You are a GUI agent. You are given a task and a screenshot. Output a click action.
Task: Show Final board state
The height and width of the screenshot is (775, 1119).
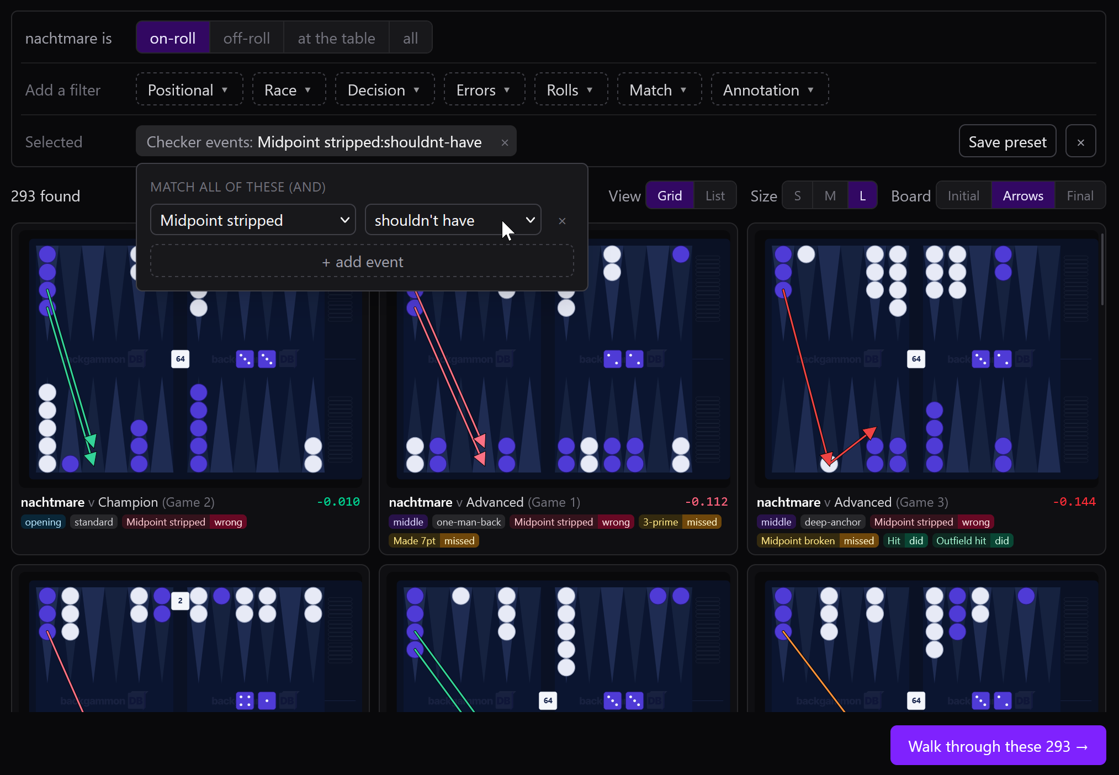(1080, 196)
